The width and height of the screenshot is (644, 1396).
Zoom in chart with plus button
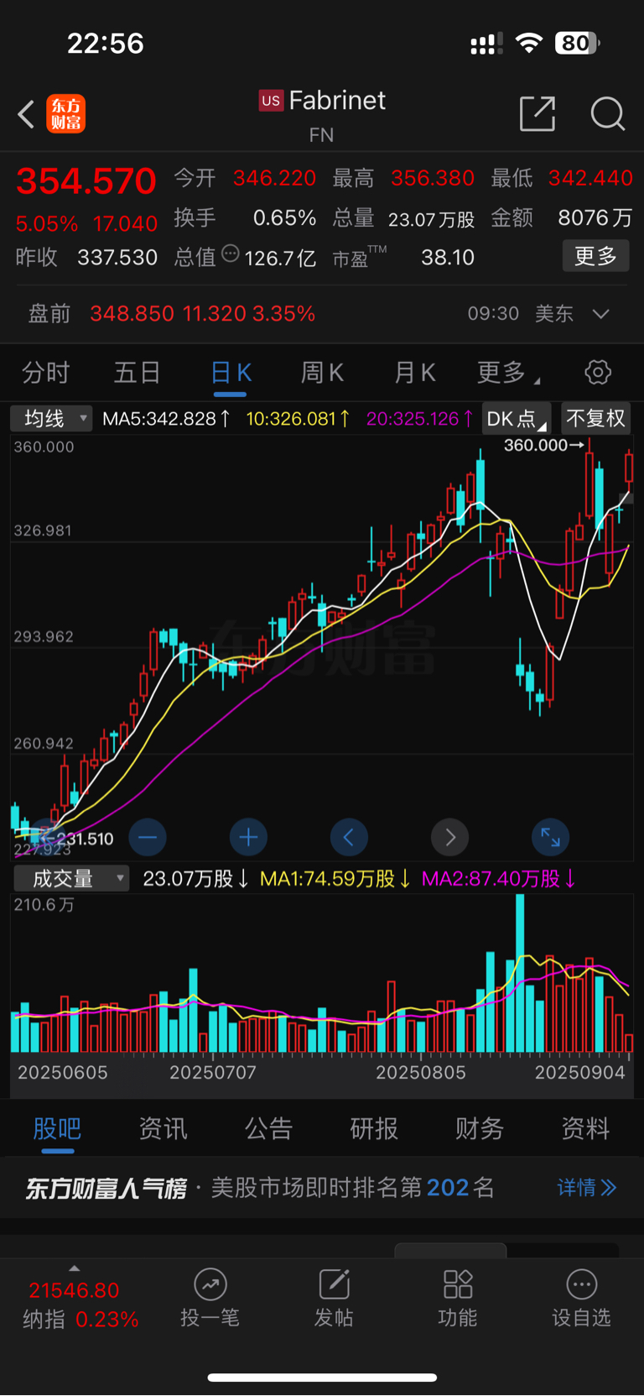click(248, 837)
